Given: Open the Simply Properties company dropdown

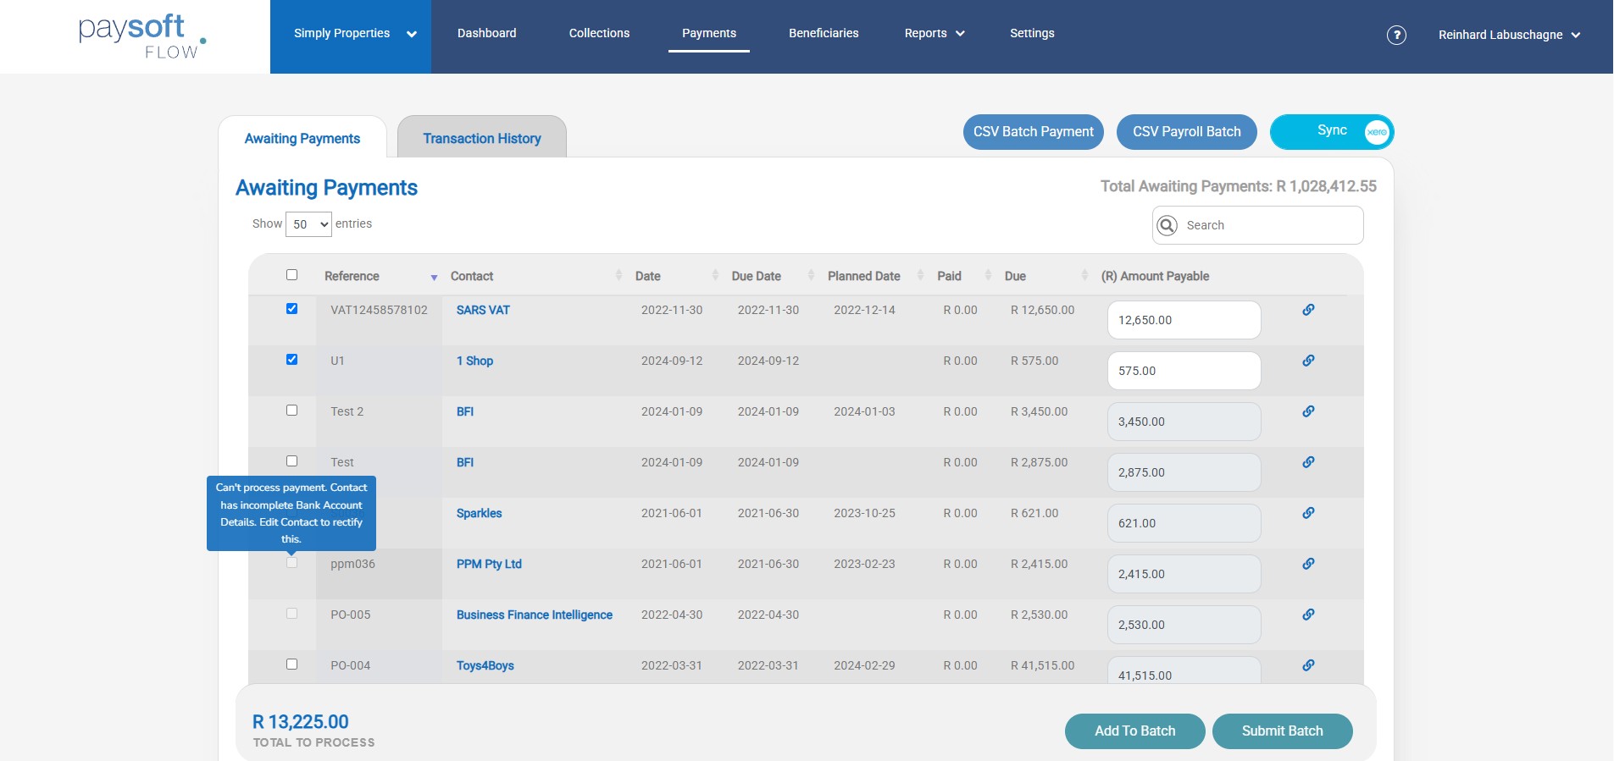Looking at the screenshot, I should click(351, 36).
